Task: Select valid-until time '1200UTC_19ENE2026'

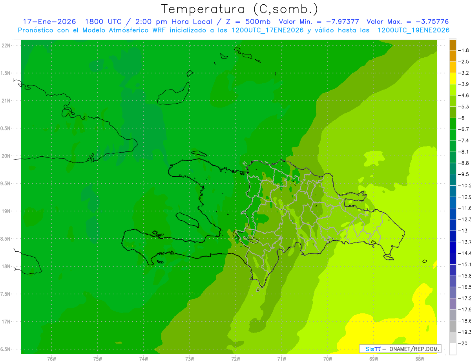Action: pyautogui.click(x=413, y=30)
